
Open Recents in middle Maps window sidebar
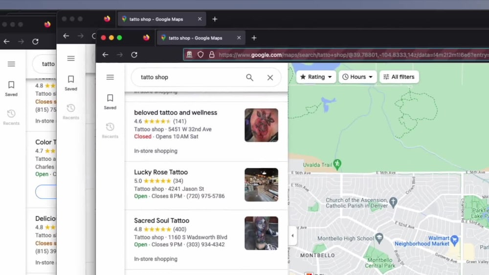[71, 112]
